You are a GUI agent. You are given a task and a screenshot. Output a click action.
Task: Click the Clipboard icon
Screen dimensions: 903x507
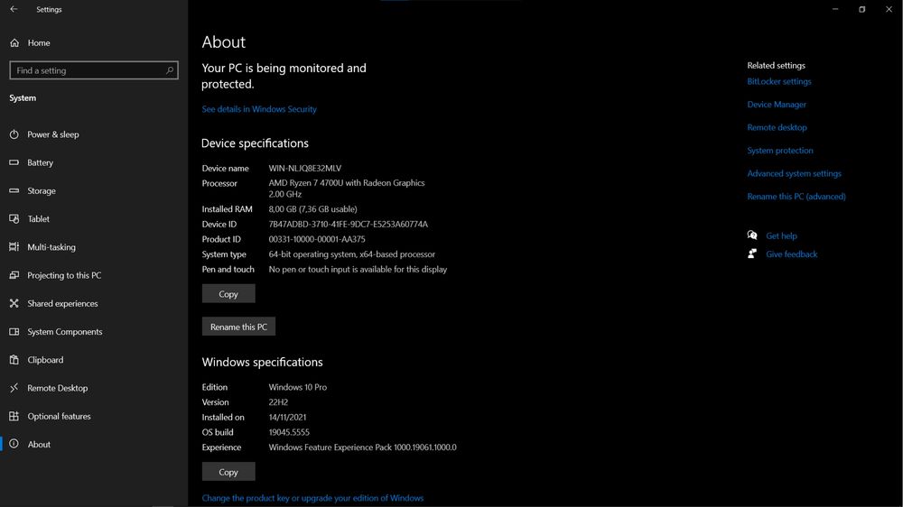tap(14, 360)
